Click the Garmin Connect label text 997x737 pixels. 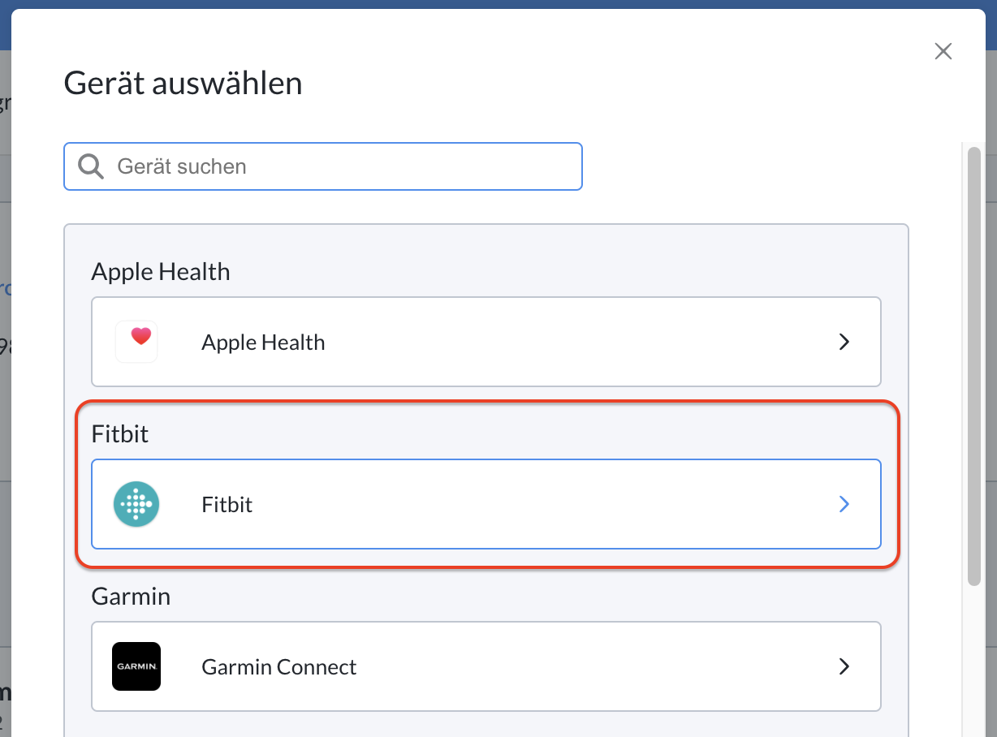279,667
